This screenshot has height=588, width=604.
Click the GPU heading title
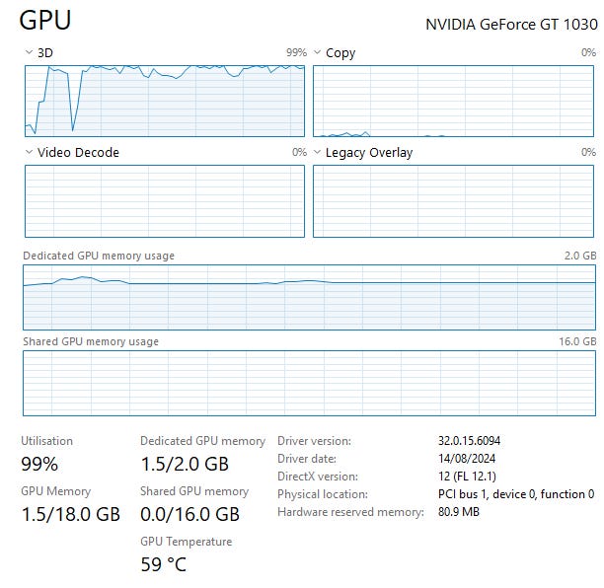pos(45,21)
